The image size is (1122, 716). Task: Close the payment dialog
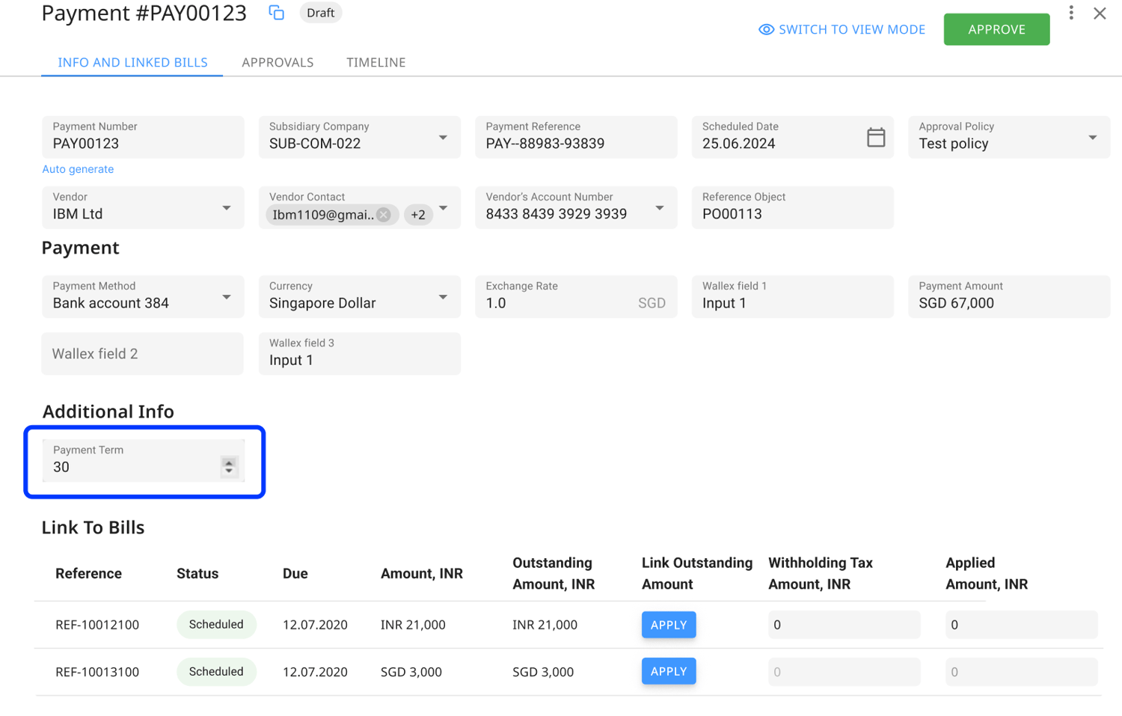tap(1100, 13)
